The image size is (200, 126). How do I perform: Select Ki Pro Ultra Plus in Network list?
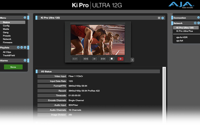coord(184,31)
